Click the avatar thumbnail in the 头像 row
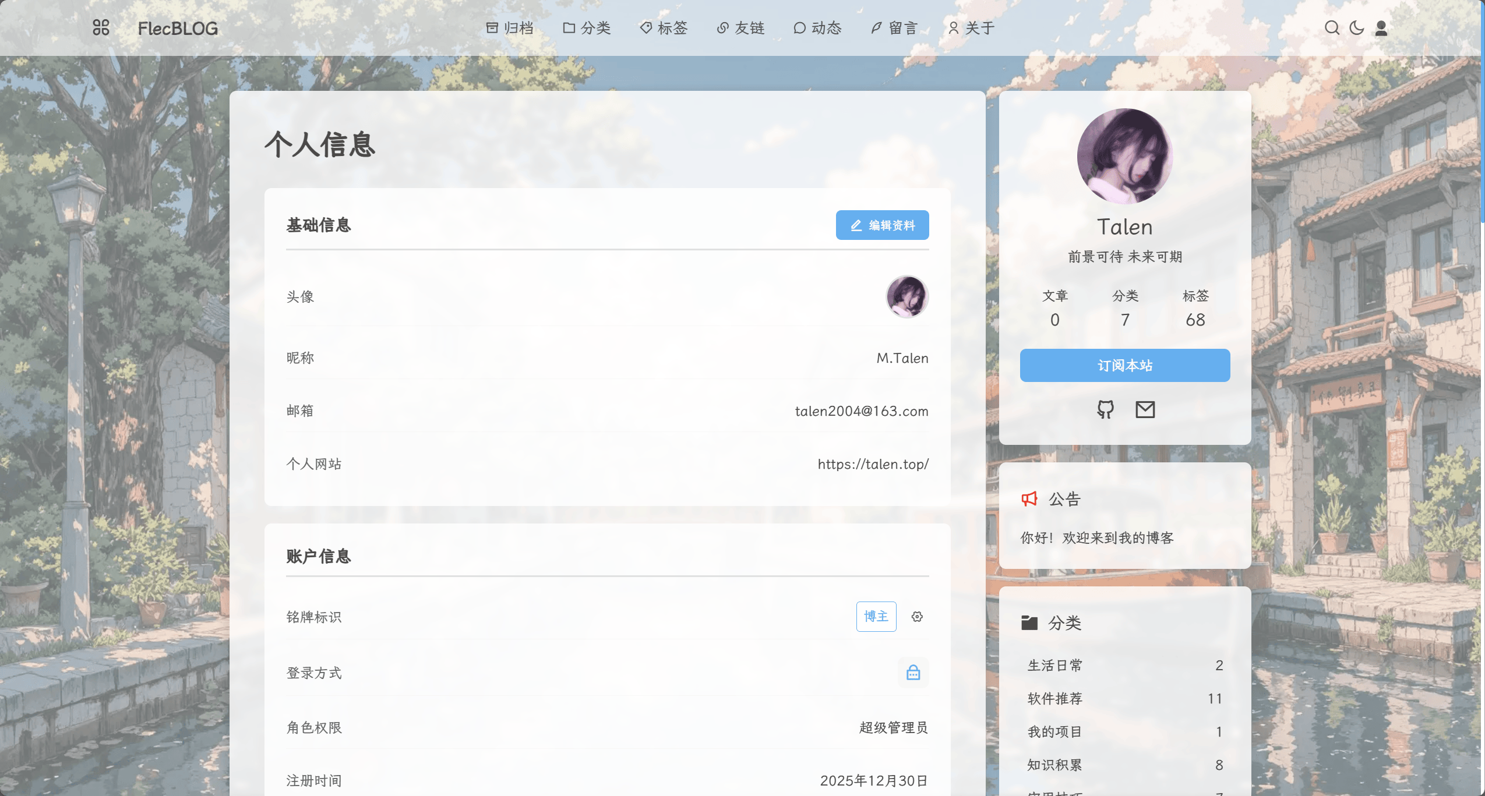The width and height of the screenshot is (1485, 796). point(907,296)
